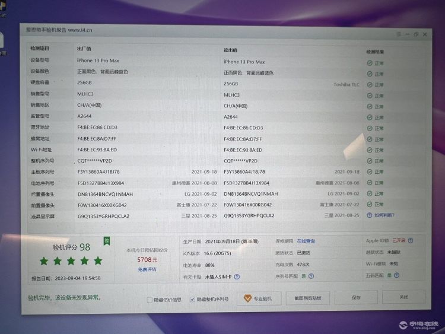Select read Wi-Fi address F4:BE:EC:93:8A:ED
The image size is (445, 334).
tap(243, 150)
